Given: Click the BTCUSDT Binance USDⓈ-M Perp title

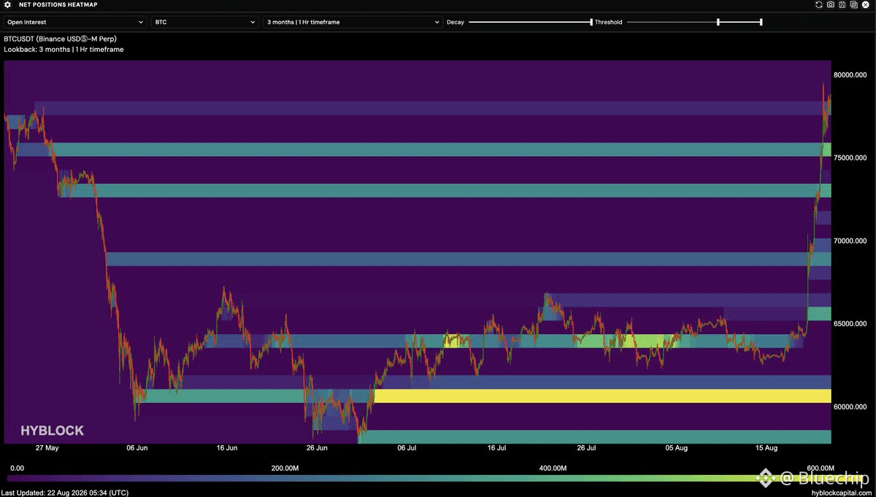Looking at the screenshot, I should pyautogui.click(x=61, y=38).
